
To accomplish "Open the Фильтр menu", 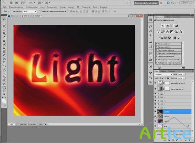I will coord(62,7).
